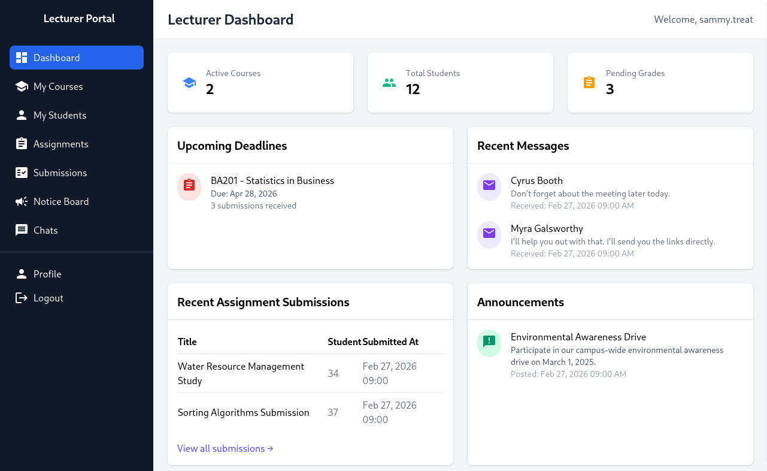Click the green announcement icon for Environmental Awareness Drive

[x=489, y=343]
